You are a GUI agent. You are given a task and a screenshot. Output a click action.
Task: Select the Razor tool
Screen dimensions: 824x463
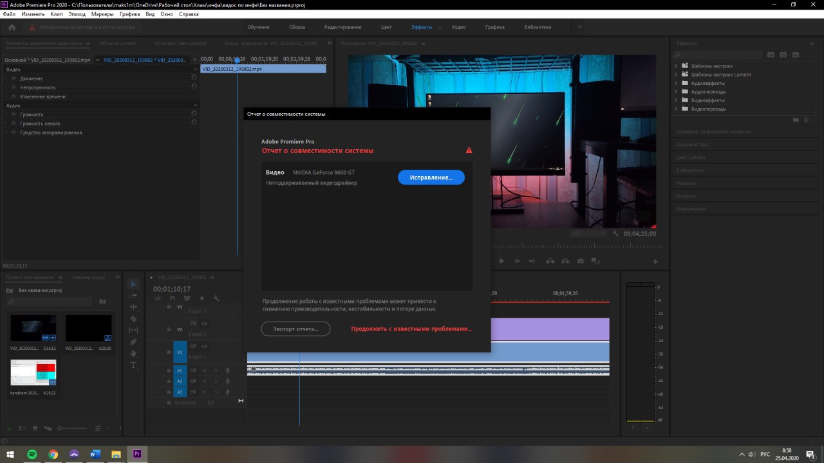coord(133,318)
